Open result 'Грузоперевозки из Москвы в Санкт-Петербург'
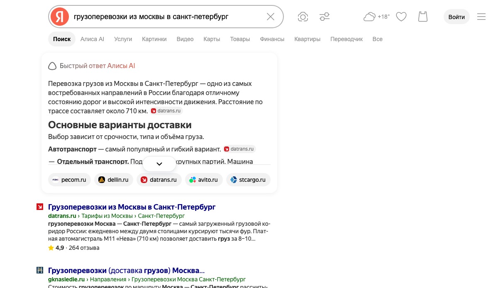The height and width of the screenshot is (288, 498). (x=132, y=207)
